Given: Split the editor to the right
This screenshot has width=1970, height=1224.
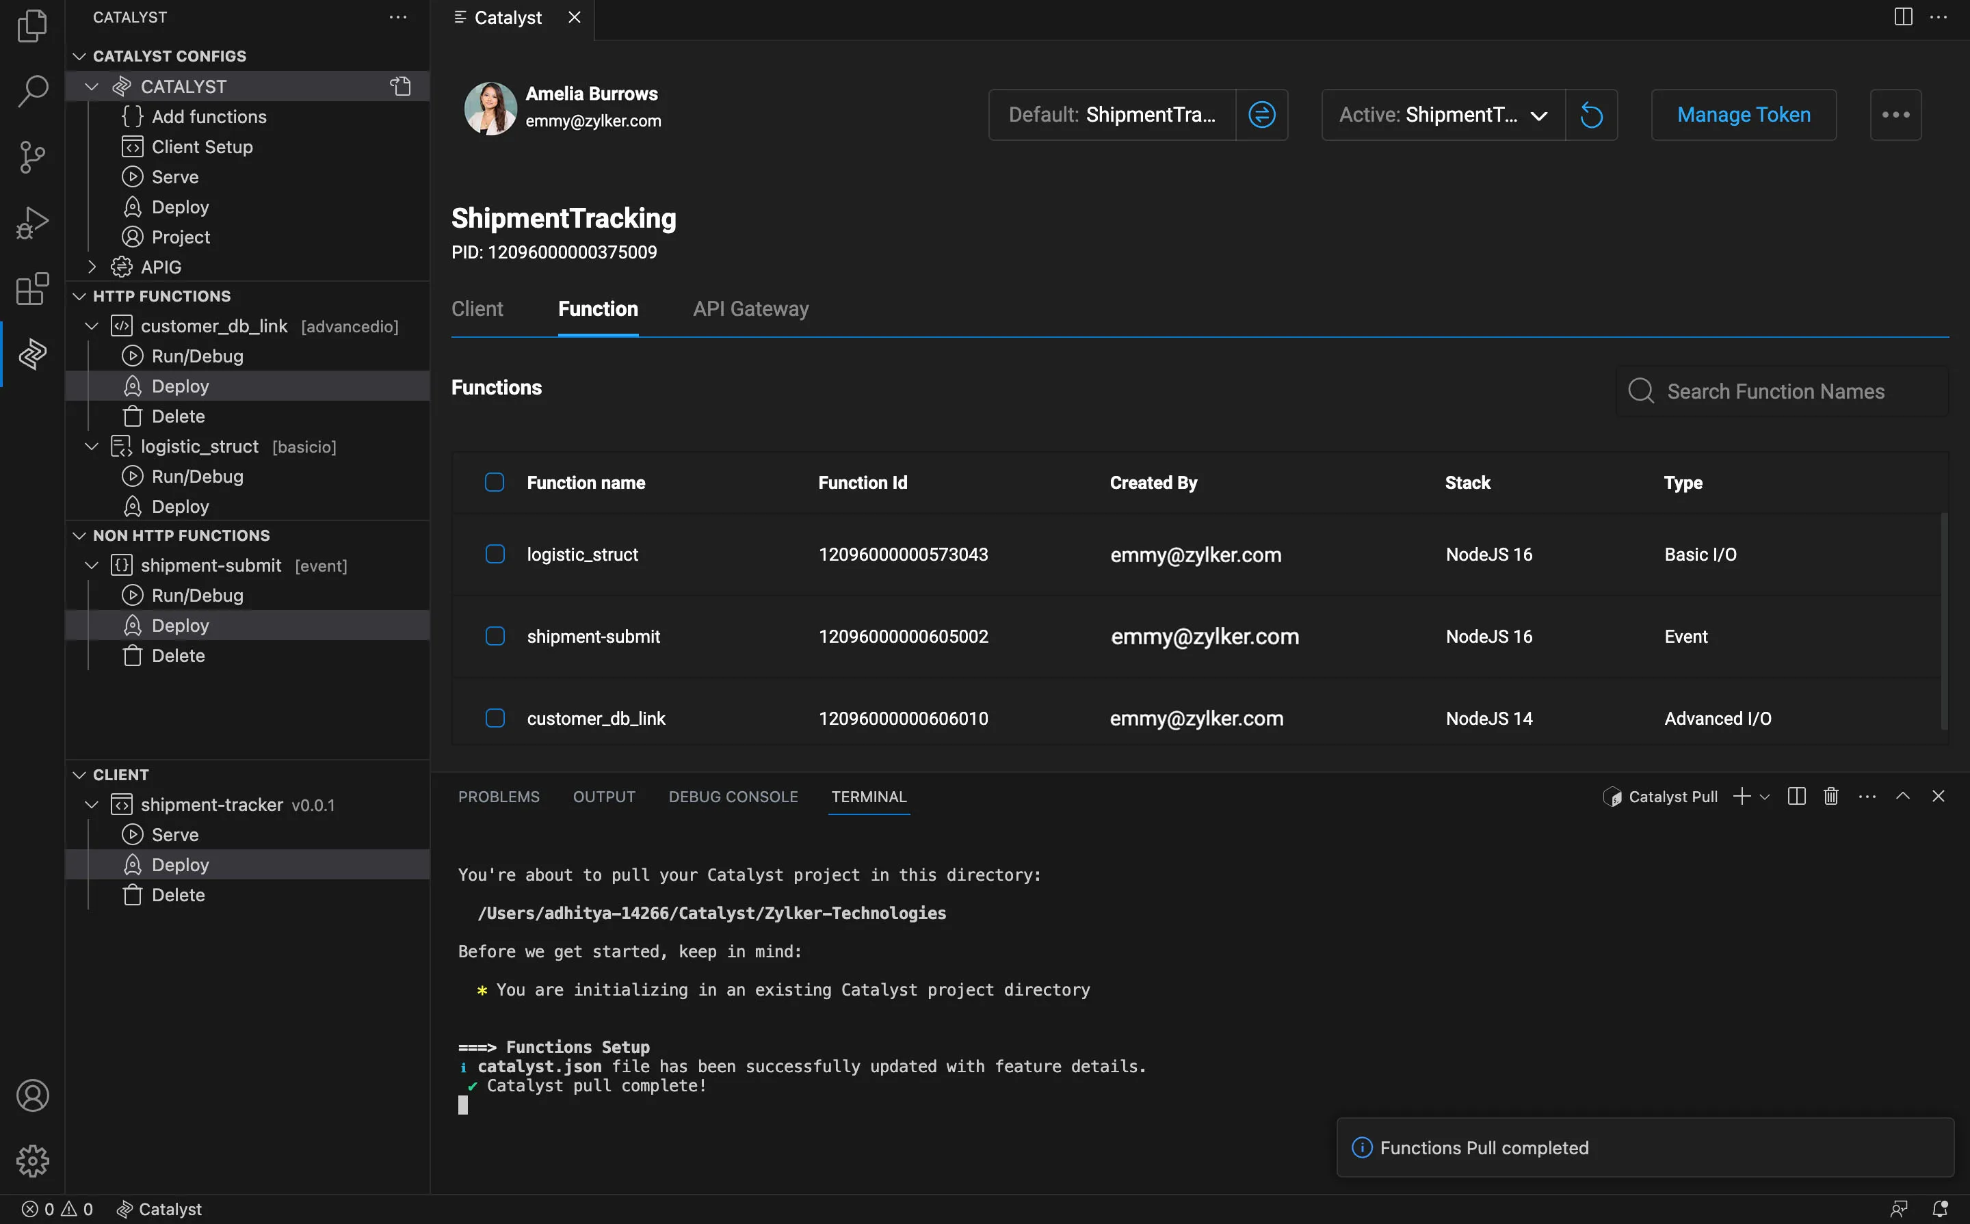Looking at the screenshot, I should click(x=1903, y=17).
